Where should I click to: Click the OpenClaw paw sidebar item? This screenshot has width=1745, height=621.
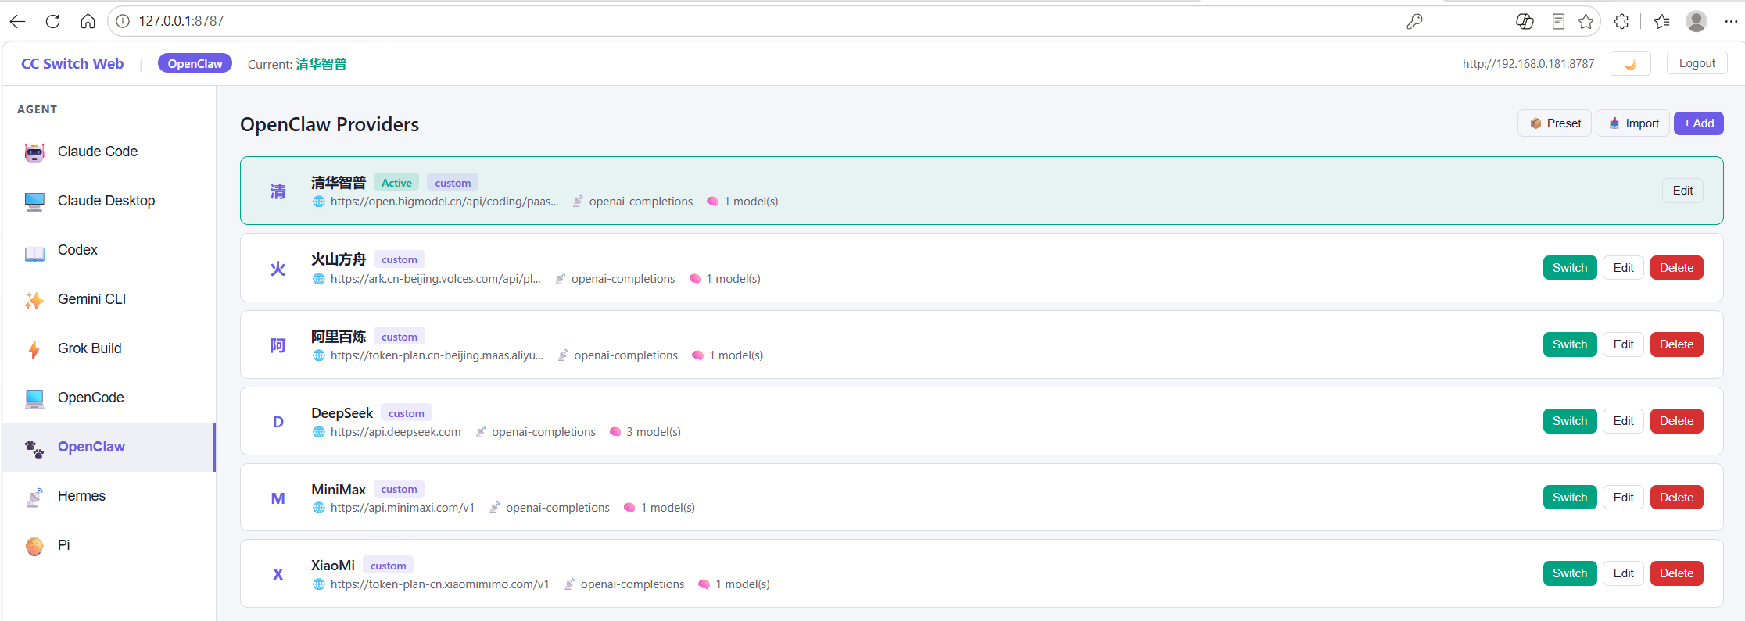click(109, 447)
